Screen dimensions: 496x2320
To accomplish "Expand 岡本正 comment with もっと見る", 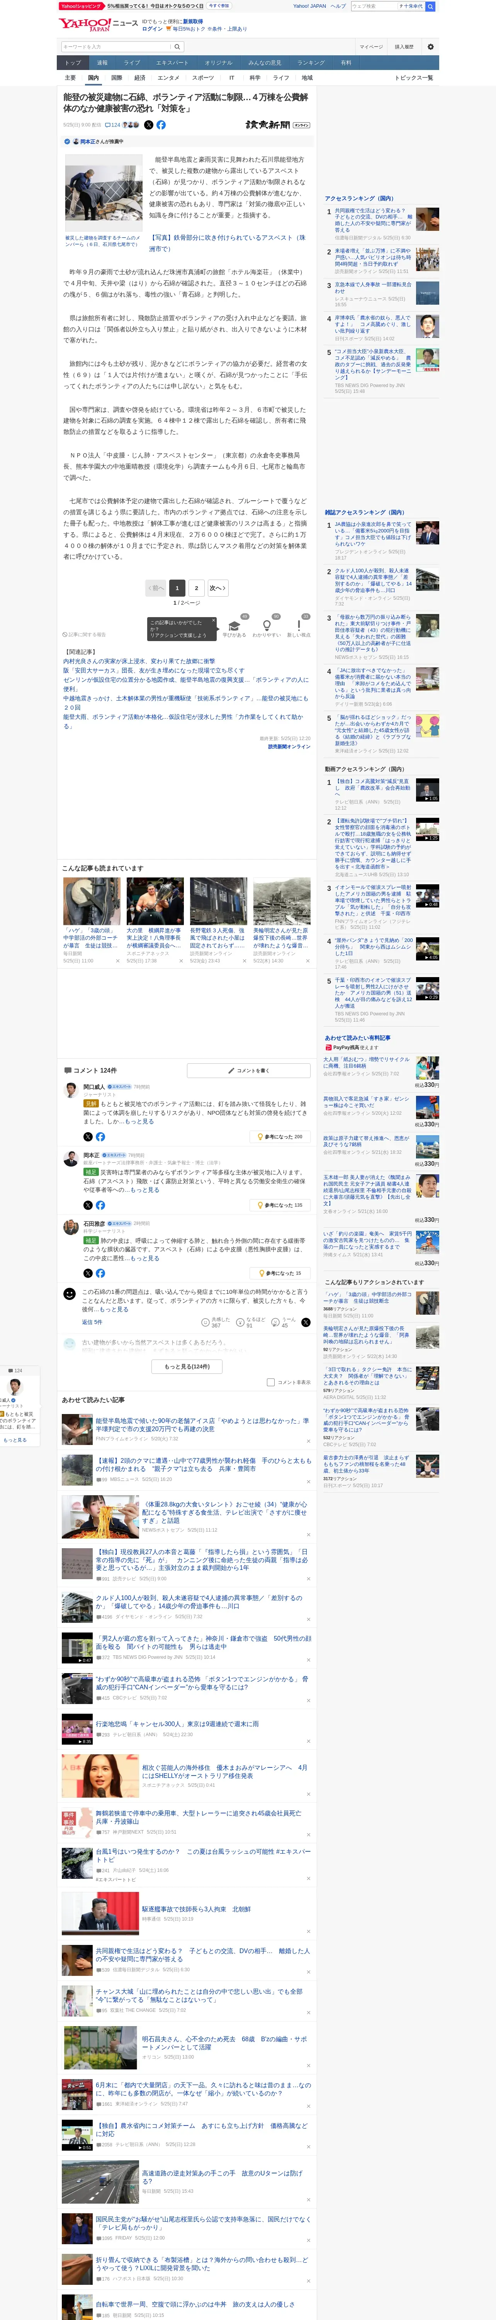I will point(145,1190).
